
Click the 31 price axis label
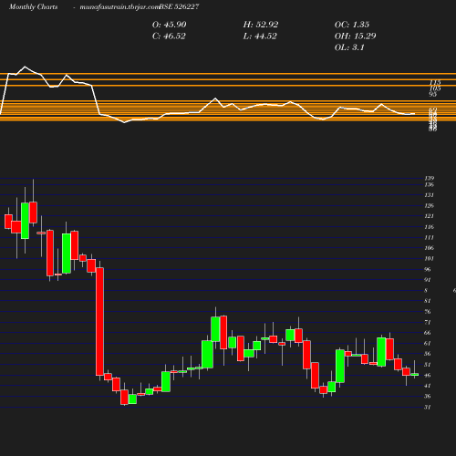click(x=428, y=407)
